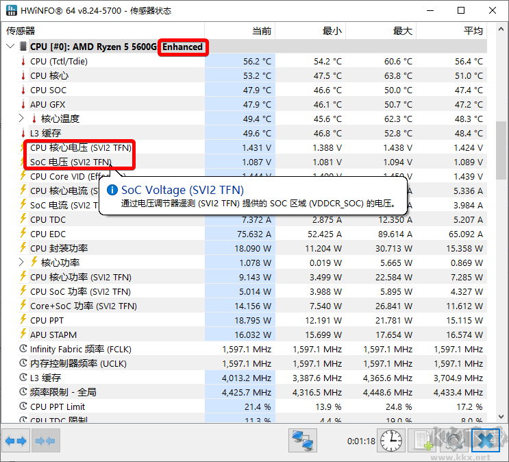Open sensor settings gear icon

(x=454, y=440)
